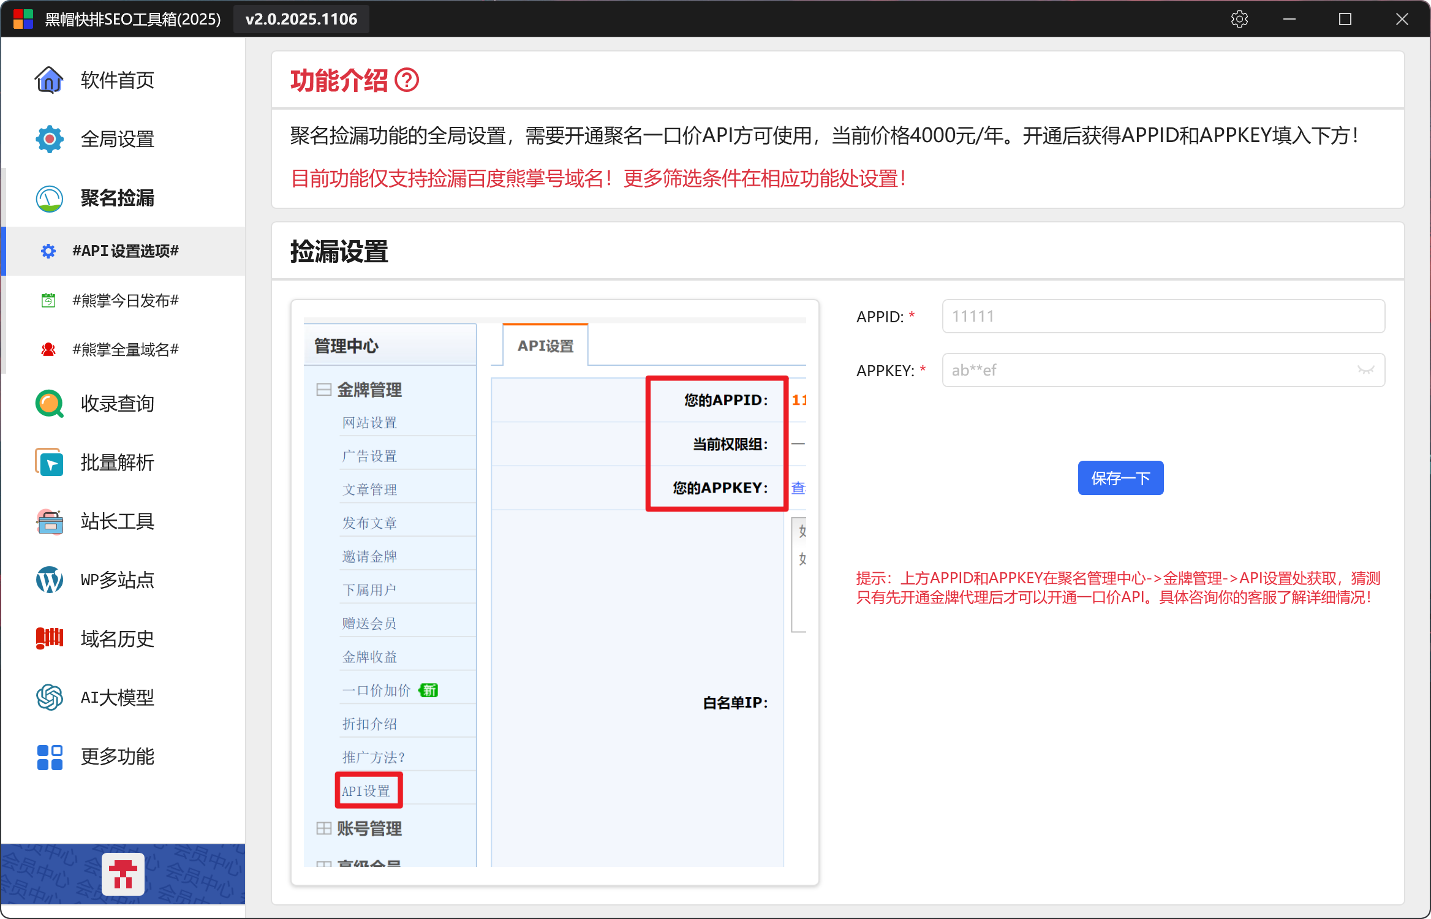Open 批量解析 via its sidebar icon
This screenshot has width=1431, height=919.
pyautogui.click(x=49, y=463)
